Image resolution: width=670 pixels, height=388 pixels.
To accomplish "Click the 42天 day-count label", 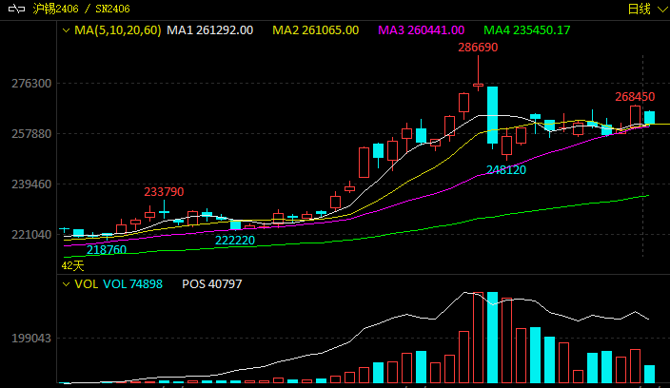I will point(72,265).
